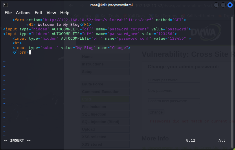Click the browser forward arrow behind terminal

[x=82, y=6]
